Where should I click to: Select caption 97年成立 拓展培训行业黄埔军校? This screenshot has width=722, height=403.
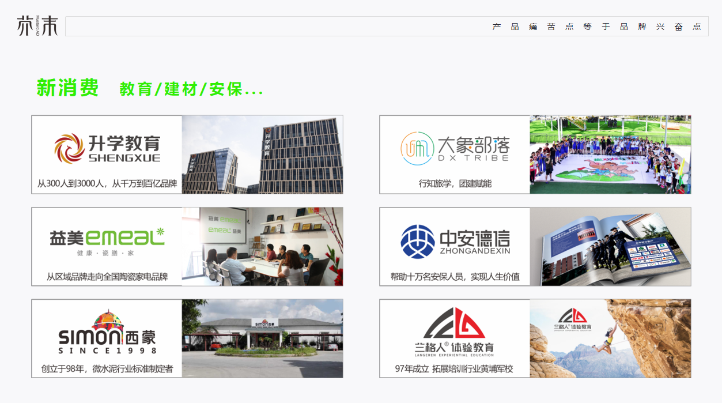coord(454,368)
